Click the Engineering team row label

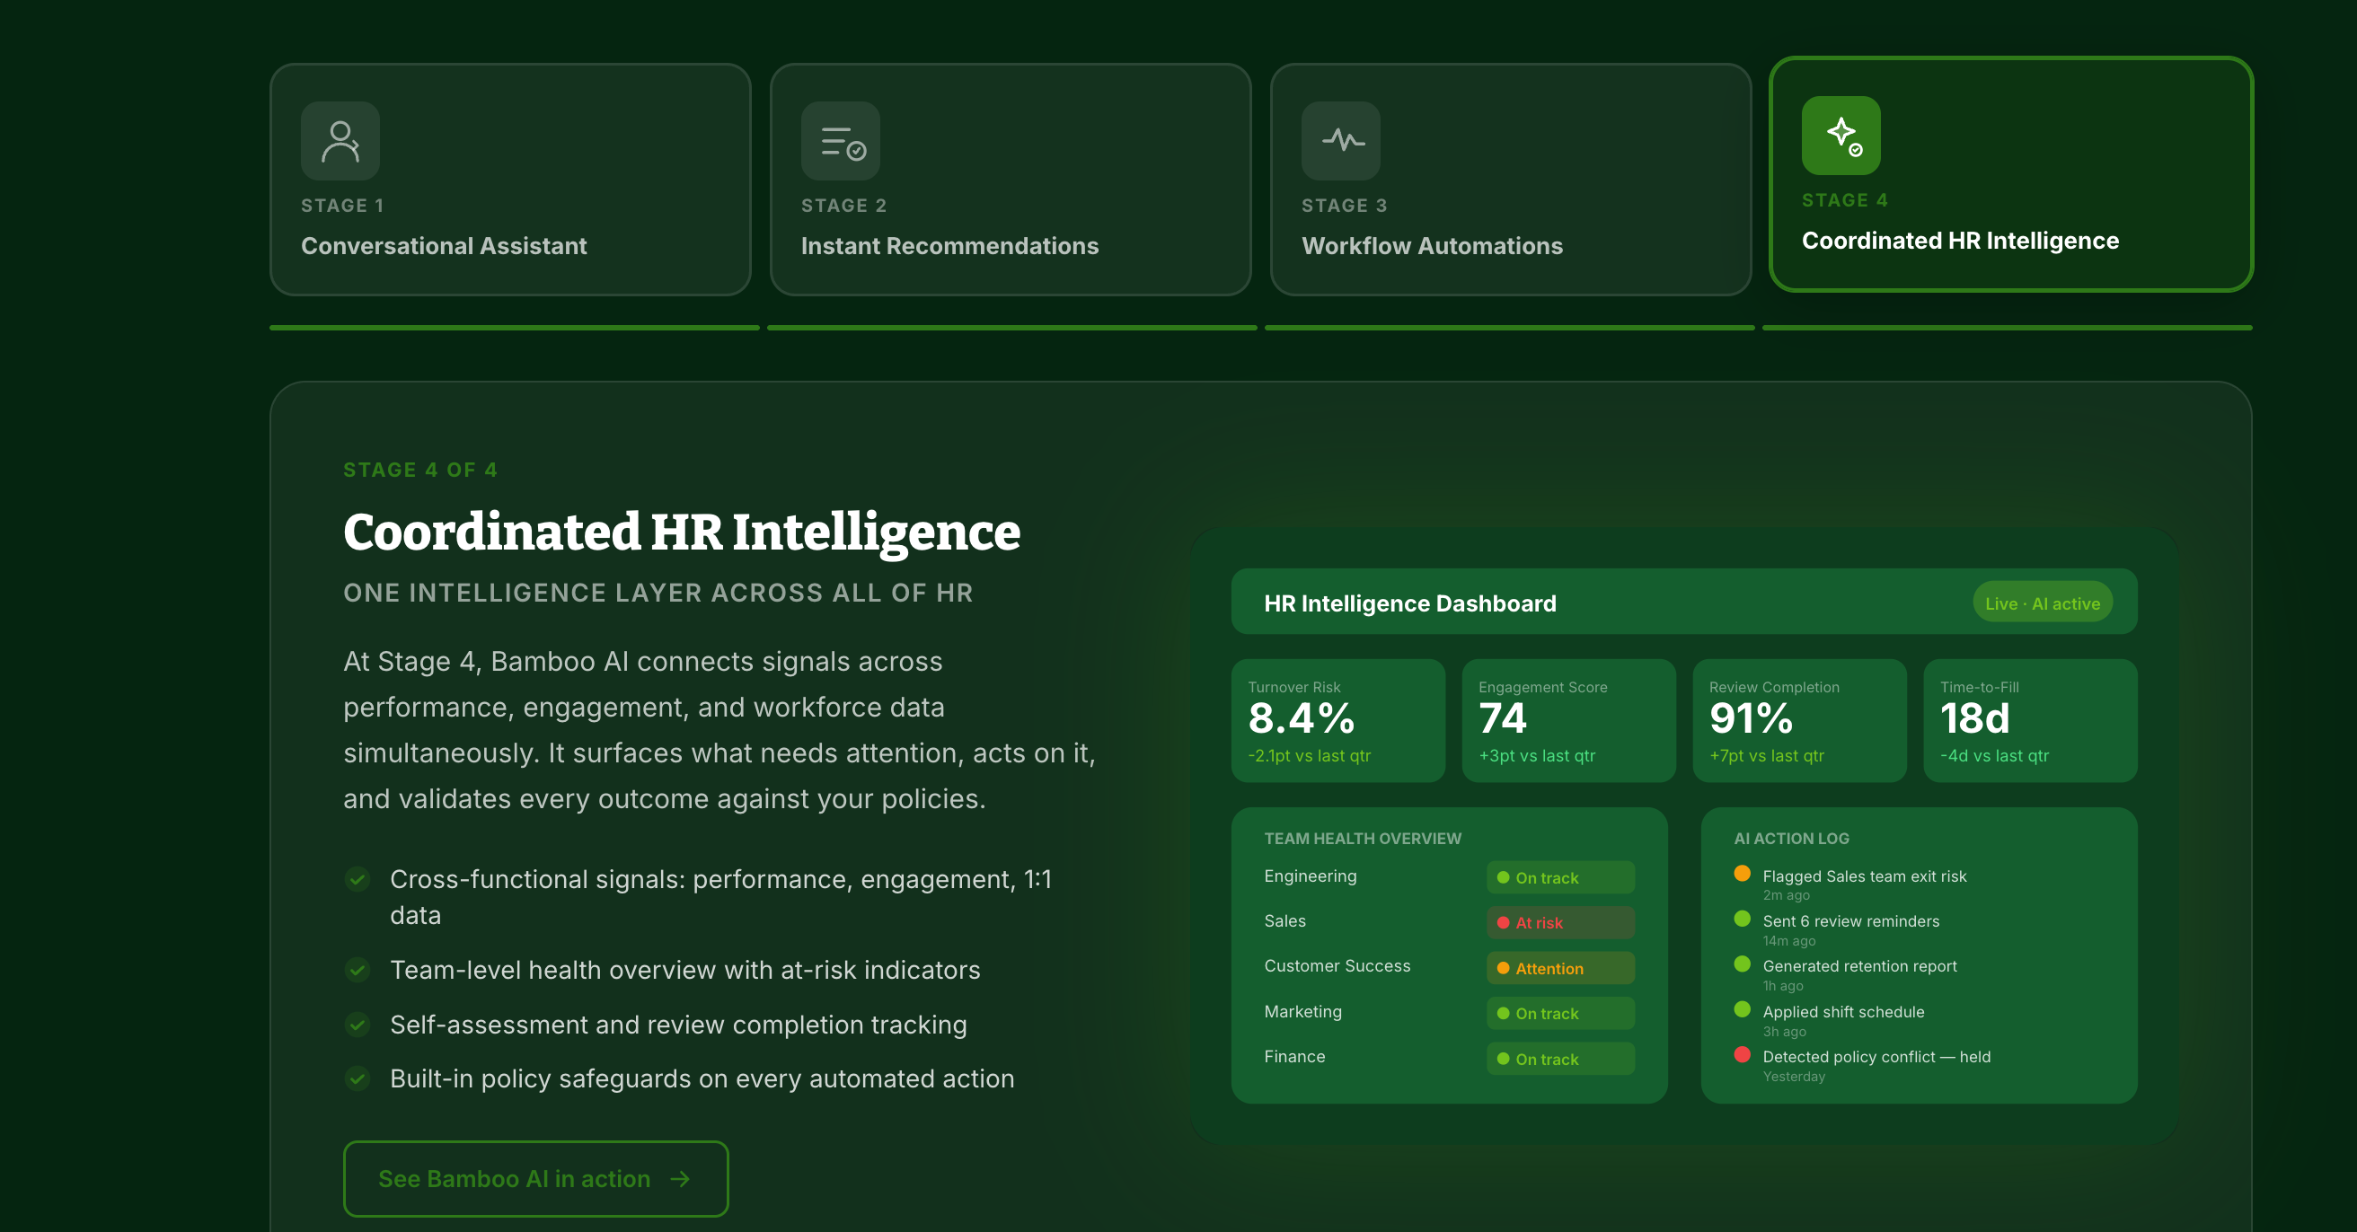(x=1311, y=876)
